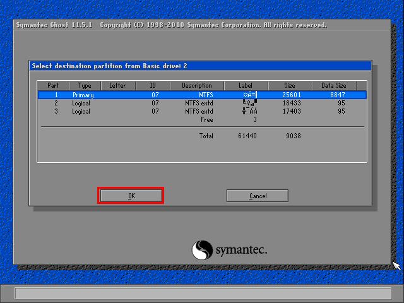Click the Description column header
Image resolution: width=404 pixels, height=303 pixels.
[197, 86]
